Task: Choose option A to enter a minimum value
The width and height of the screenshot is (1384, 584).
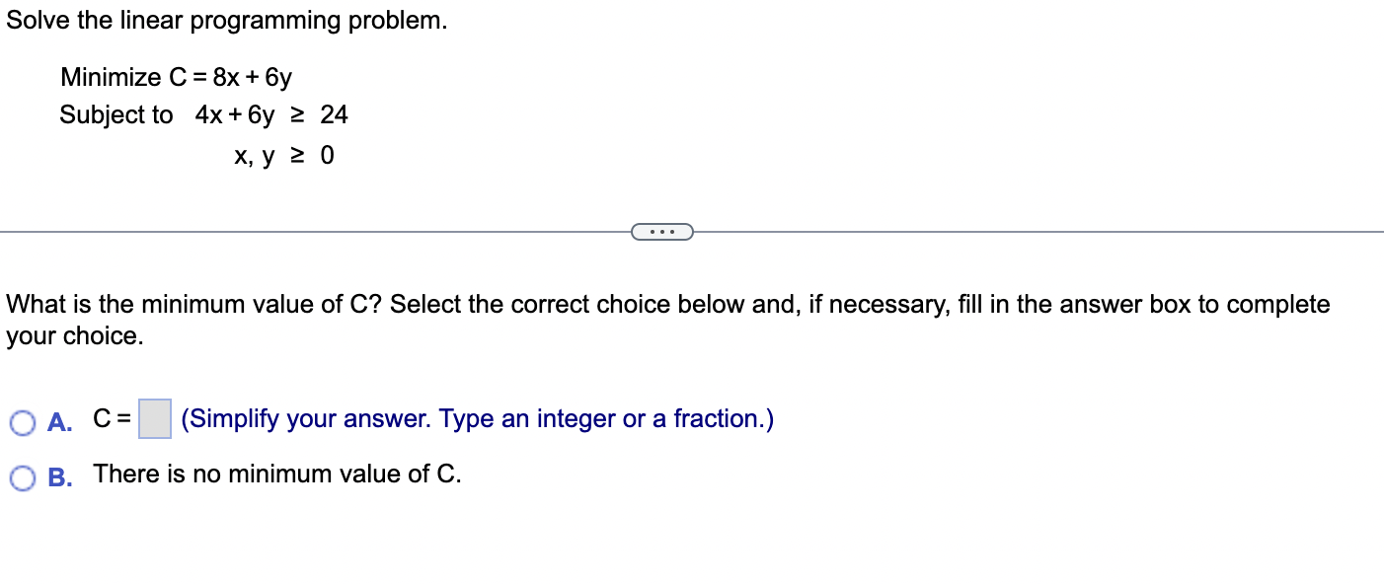Action: click(22, 420)
